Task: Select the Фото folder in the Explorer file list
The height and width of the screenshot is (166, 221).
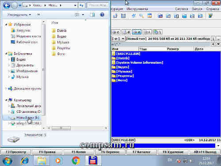Action: pyautogui.click(x=61, y=54)
